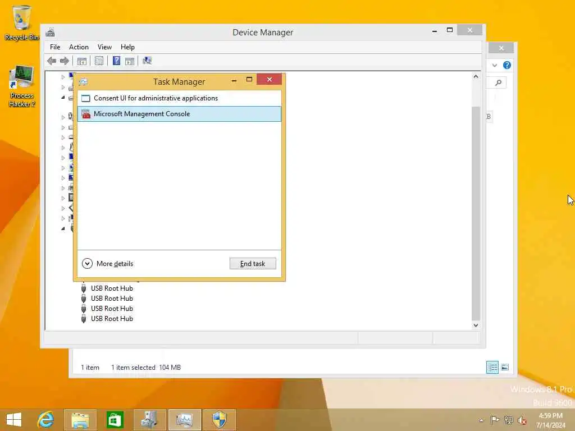The width and height of the screenshot is (575, 431).
Task: Close the Task Manager window
Action: pyautogui.click(x=269, y=79)
